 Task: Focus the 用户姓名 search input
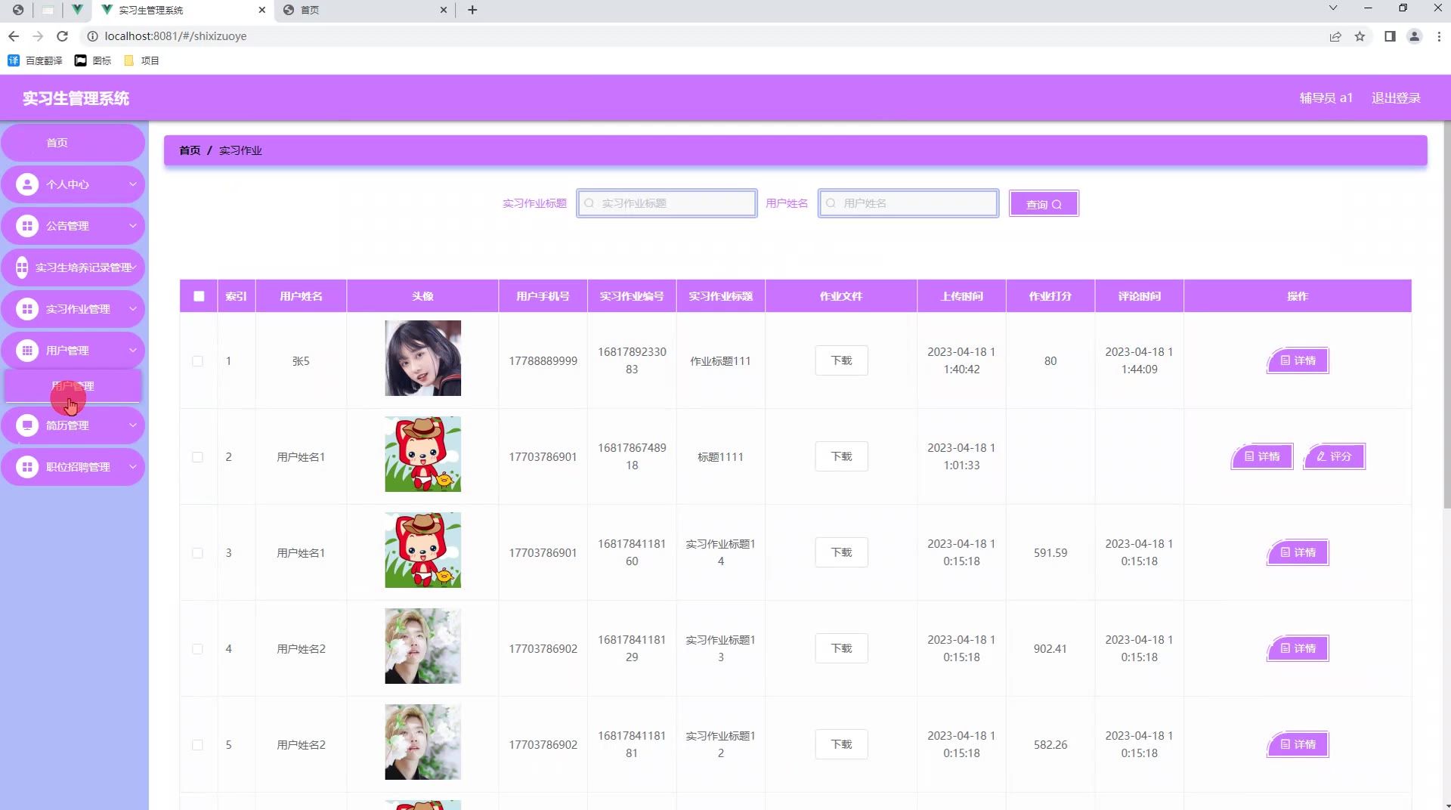tap(908, 203)
